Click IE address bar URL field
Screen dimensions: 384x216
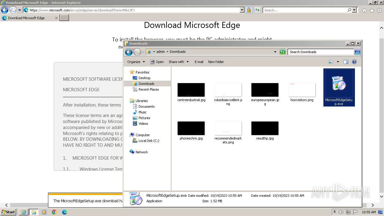(x=131, y=10)
